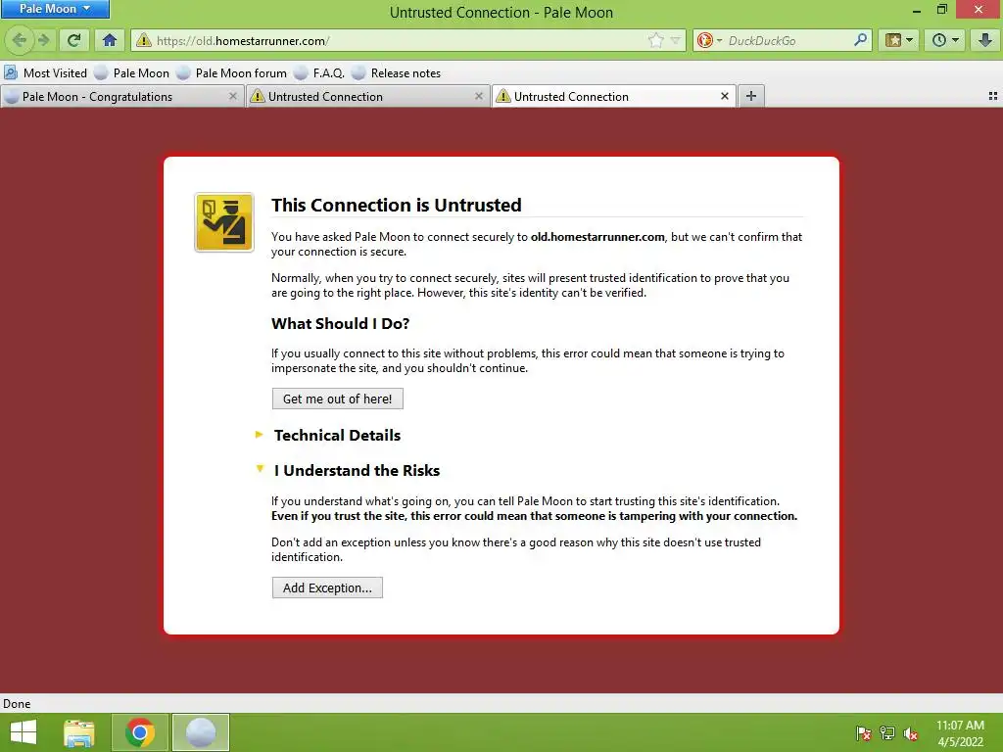Go forward with the forward arrow button
This screenshot has width=1003, height=752.
tap(43, 40)
